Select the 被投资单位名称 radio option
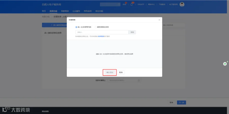The width and height of the screenshot is (229, 114). [x=102, y=27]
